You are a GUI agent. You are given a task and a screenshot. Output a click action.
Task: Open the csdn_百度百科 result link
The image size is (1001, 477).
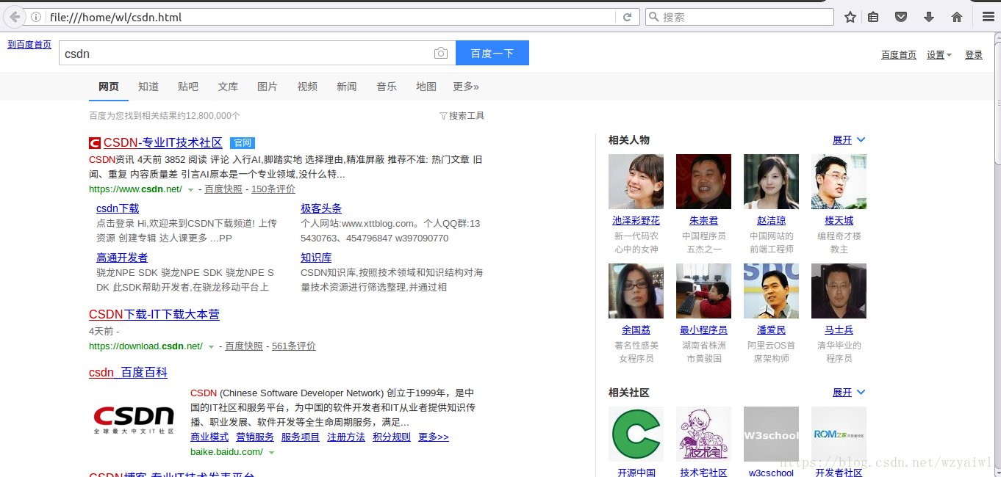coord(129,373)
